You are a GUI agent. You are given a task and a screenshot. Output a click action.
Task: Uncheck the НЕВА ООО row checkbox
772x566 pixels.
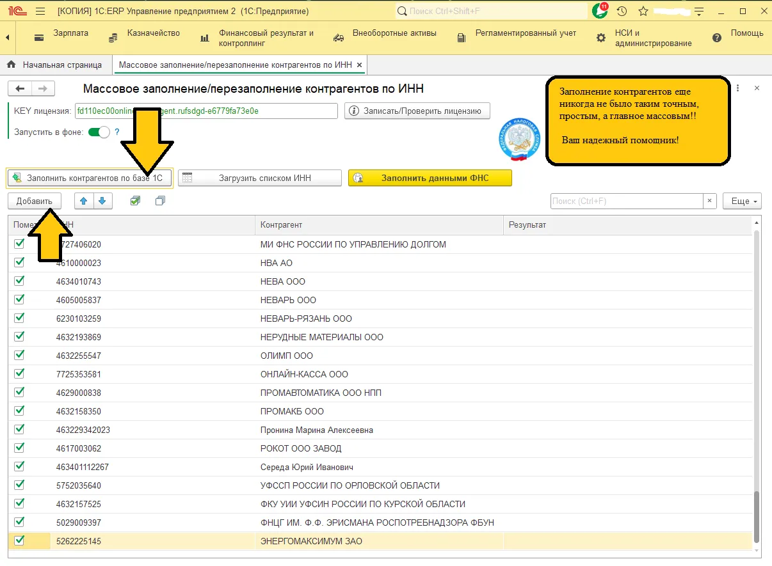click(x=19, y=281)
